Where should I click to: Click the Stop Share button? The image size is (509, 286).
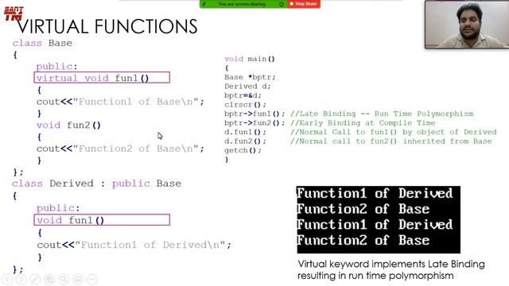tap(304, 4)
